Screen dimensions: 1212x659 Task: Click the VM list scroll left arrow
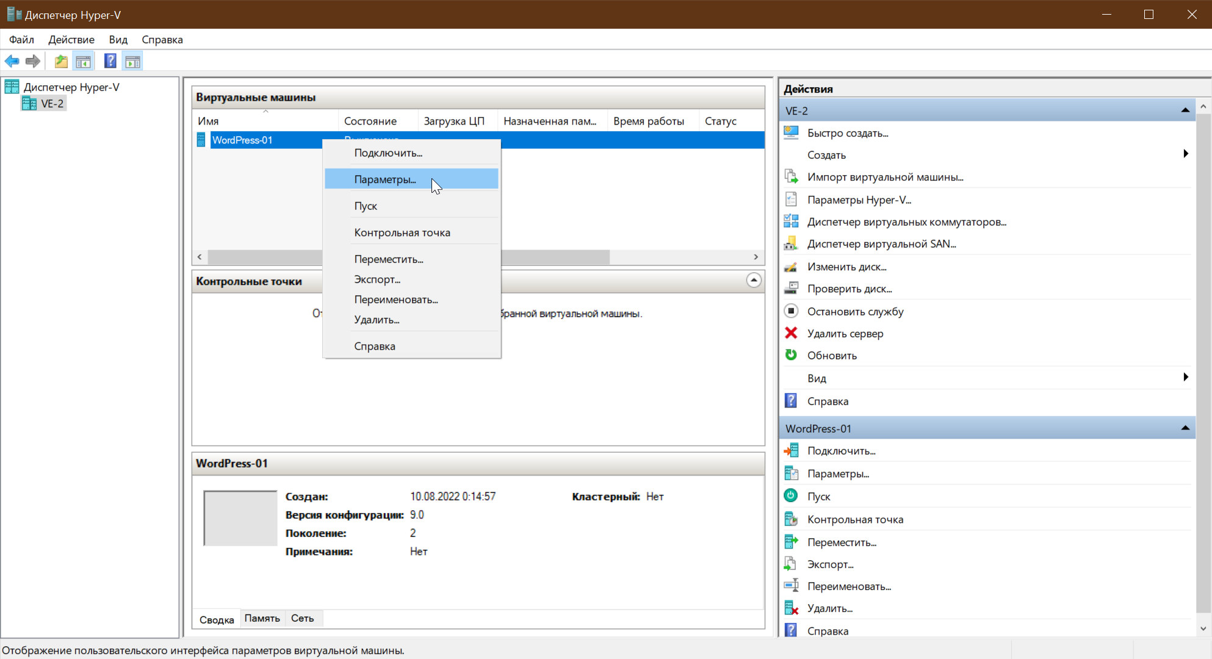[200, 257]
